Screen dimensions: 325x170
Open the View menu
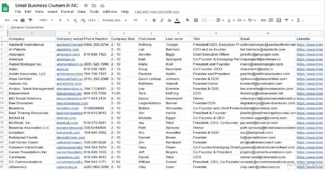point(39,12)
